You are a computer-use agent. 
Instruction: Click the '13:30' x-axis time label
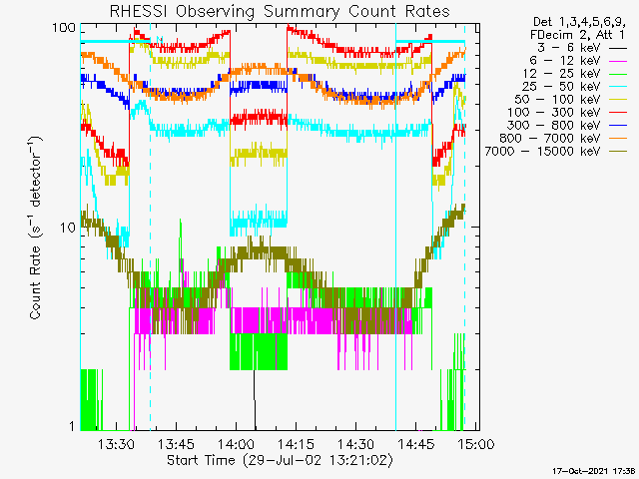tap(116, 443)
